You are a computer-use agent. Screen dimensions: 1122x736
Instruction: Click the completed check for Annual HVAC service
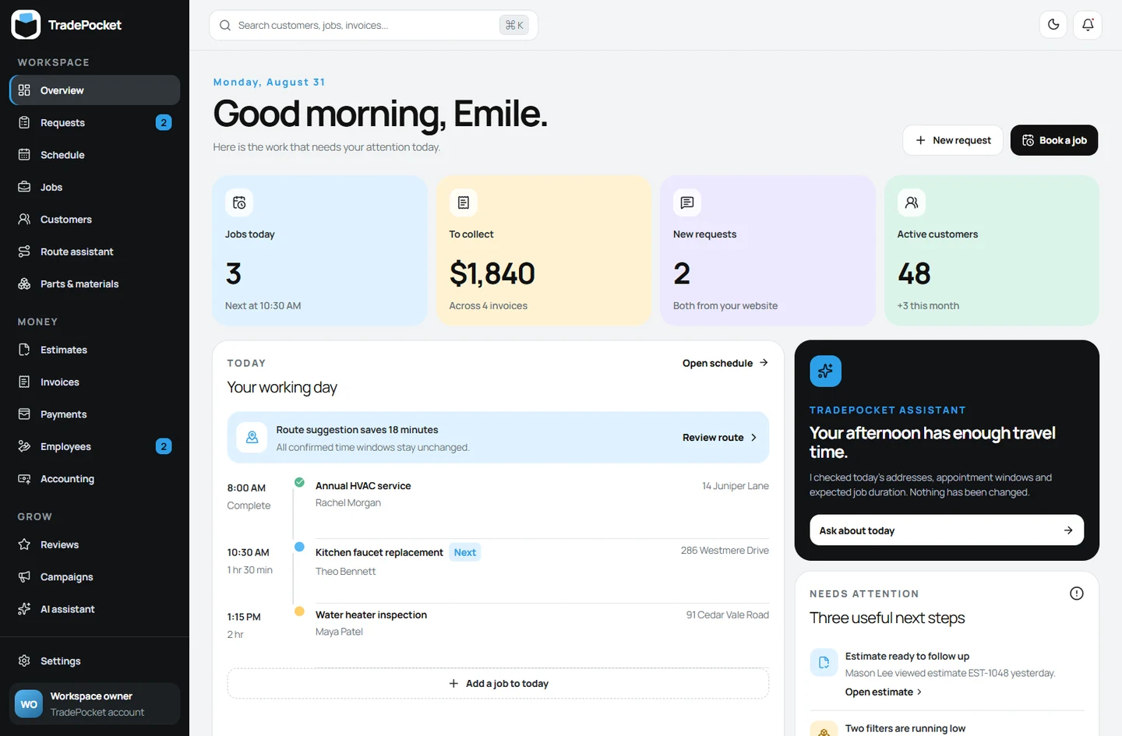[299, 483]
